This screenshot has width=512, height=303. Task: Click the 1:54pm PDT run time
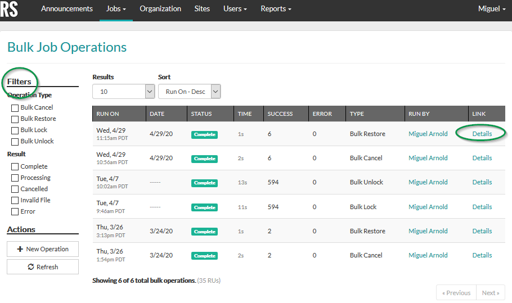point(111,260)
